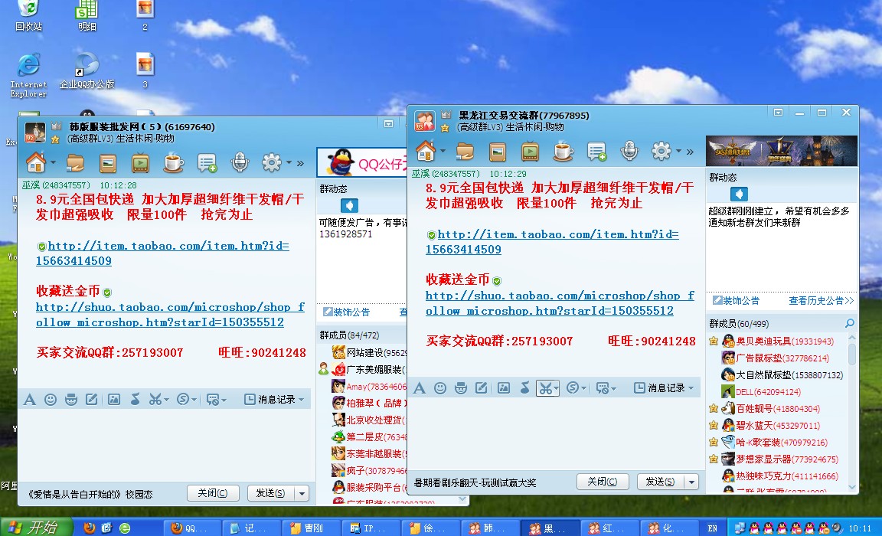
Task: Search group members magnifier in 黑龙江交易交流群
Action: 849,323
